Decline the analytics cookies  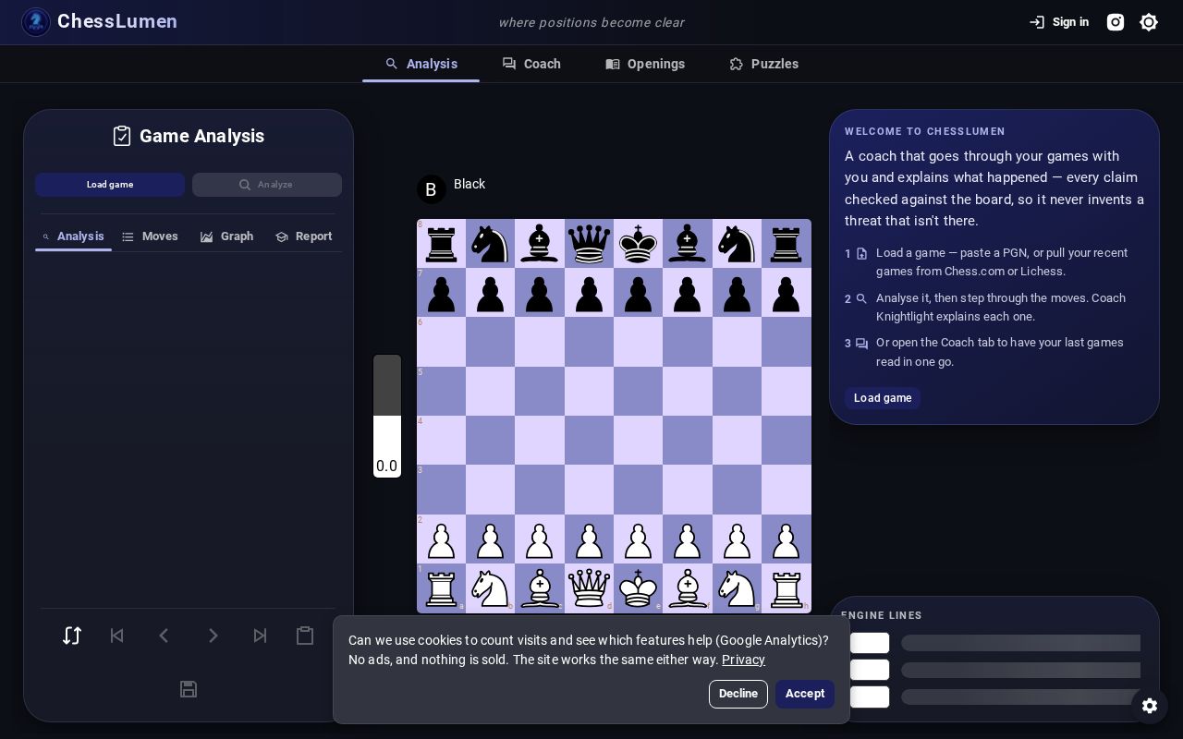(738, 694)
